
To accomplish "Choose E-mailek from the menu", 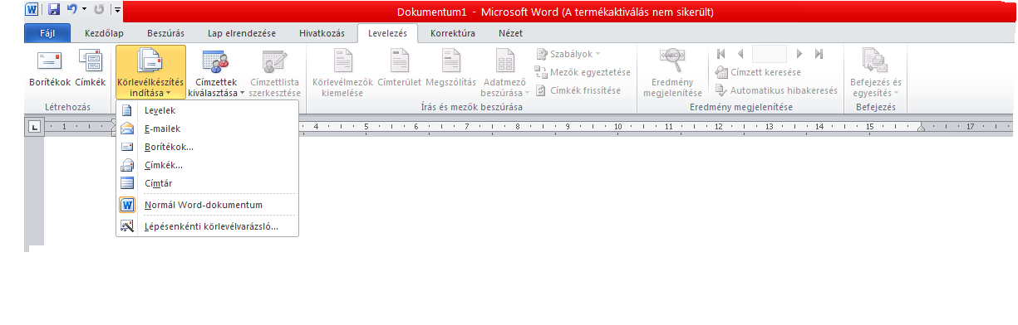I will (x=207, y=129).
